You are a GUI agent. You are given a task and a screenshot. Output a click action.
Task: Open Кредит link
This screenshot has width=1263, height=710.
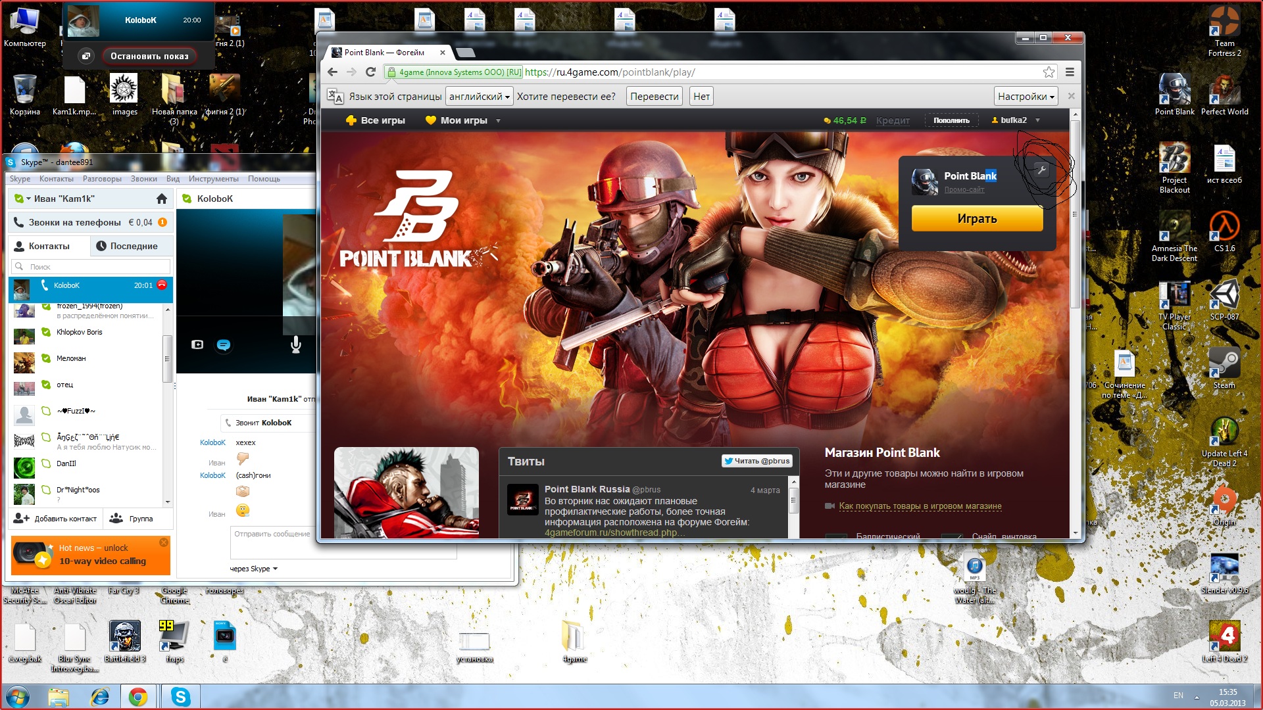point(893,120)
